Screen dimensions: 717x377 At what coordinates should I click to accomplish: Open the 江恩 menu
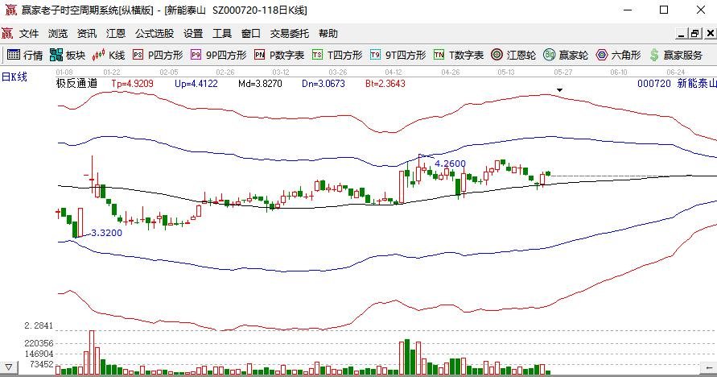pos(116,33)
